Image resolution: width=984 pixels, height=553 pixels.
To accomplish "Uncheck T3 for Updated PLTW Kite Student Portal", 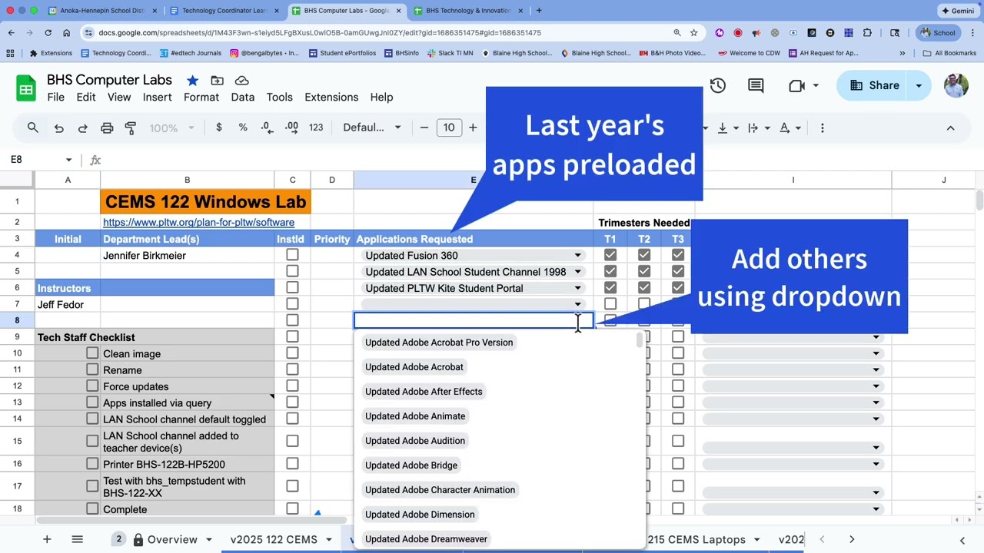I will [678, 287].
